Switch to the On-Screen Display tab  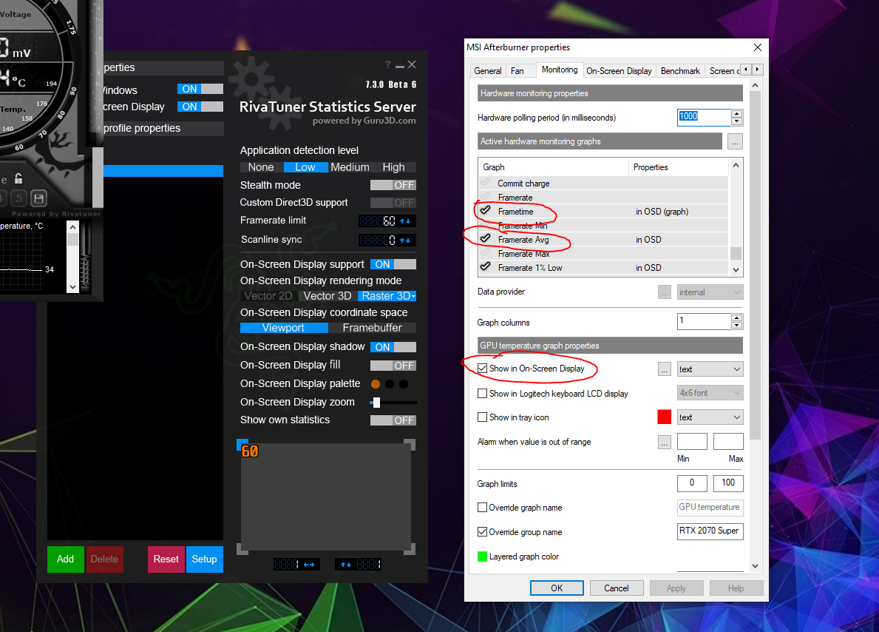coord(619,71)
